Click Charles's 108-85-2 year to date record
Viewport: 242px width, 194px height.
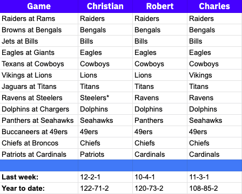(214, 188)
